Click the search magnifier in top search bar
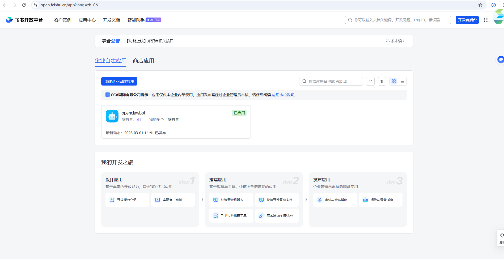Screen dimensions: 504x259 click(x=350, y=20)
